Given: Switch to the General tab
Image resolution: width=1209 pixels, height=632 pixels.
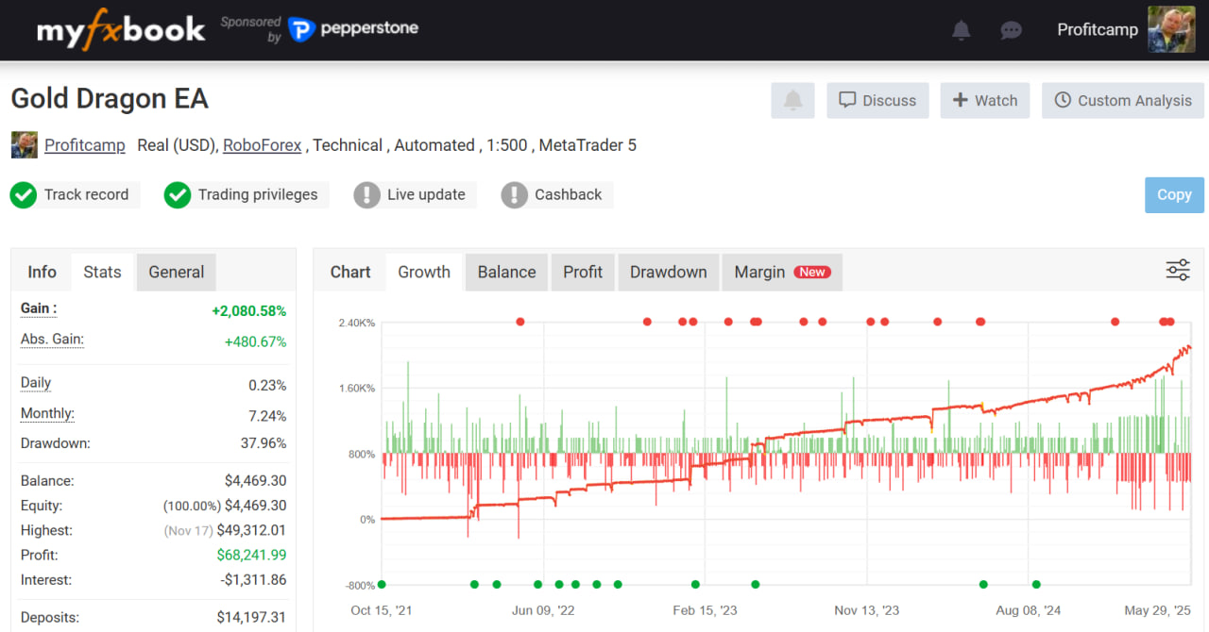Looking at the screenshot, I should (x=177, y=272).
